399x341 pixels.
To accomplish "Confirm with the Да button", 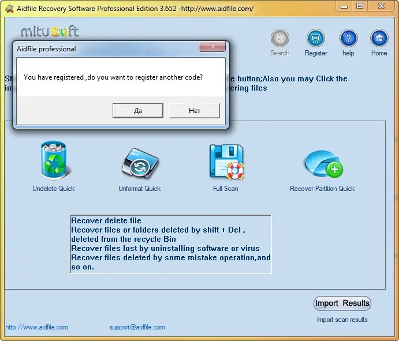I will point(138,111).
